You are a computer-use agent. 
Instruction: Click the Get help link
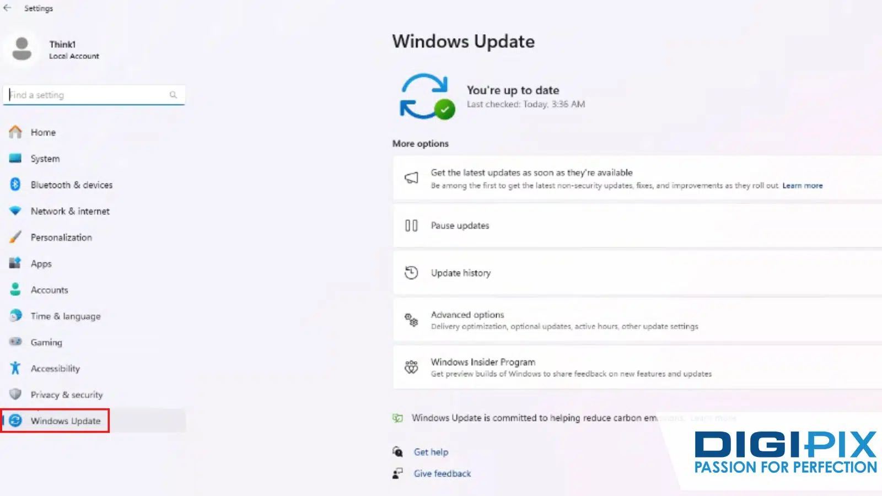431,452
